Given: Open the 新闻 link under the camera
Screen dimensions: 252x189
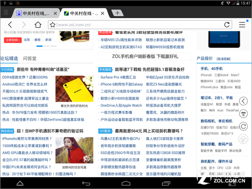Looking at the screenshot, I should [x=48, y=40].
